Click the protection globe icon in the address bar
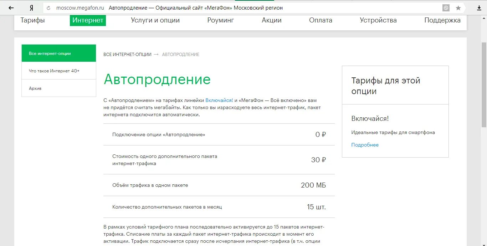The image size is (487, 246). 446,8
